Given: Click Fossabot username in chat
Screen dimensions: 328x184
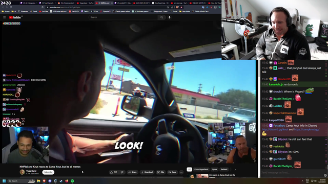Looking at the screenshot, I should click(x=279, y=126).
